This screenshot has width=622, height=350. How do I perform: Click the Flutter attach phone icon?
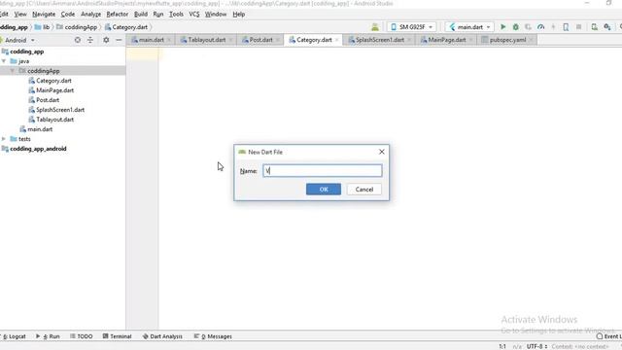(x=566, y=27)
